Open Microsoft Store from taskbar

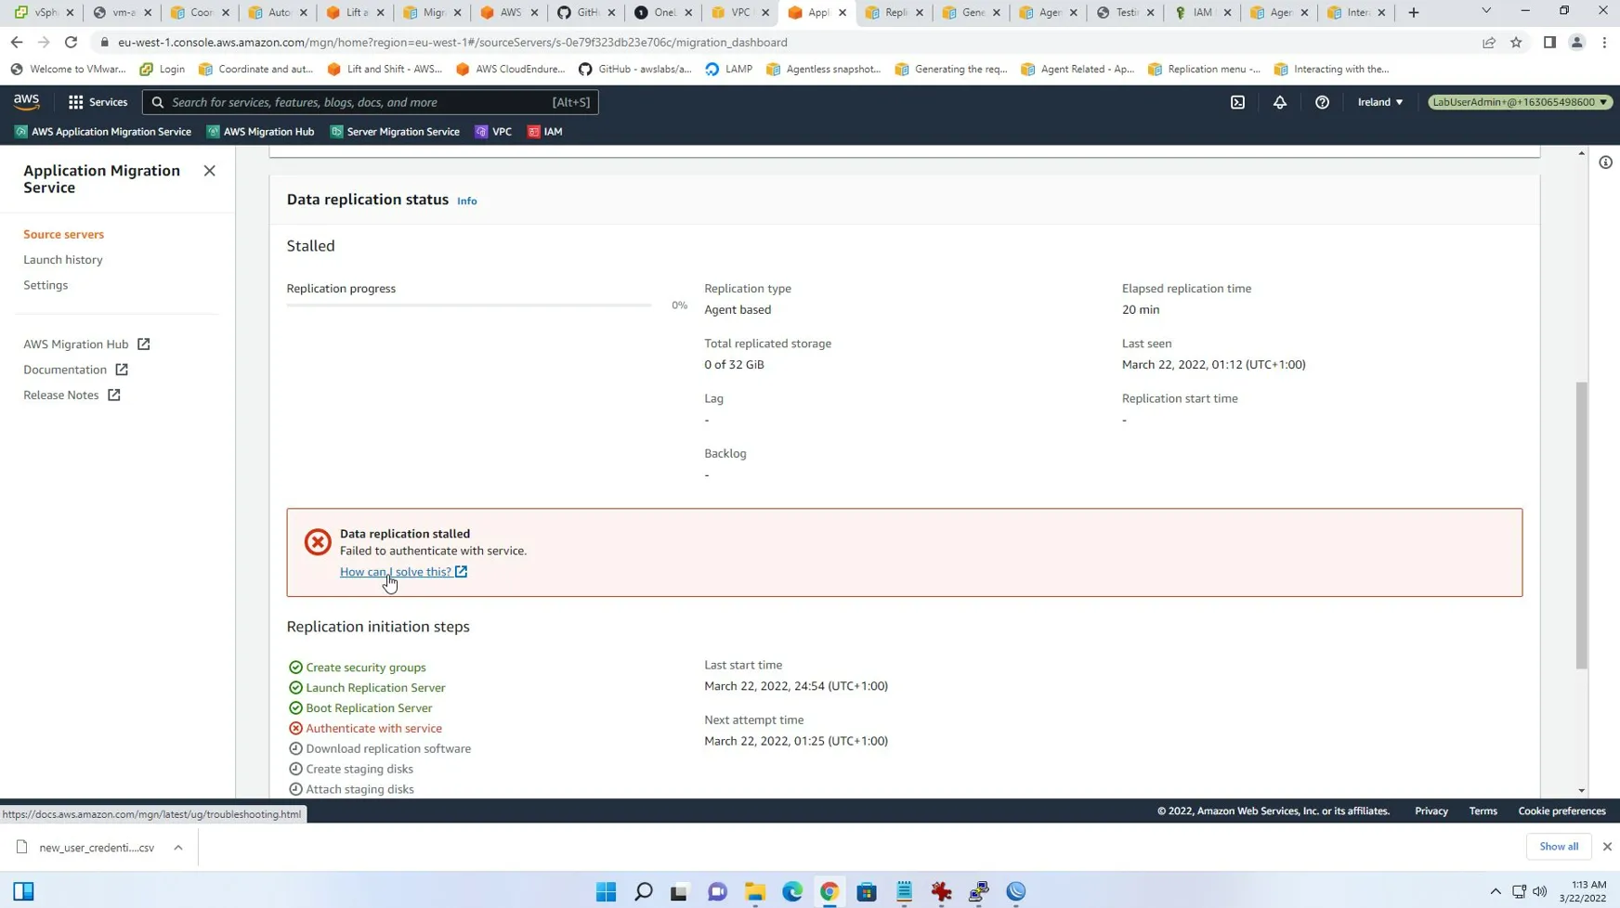point(867,891)
